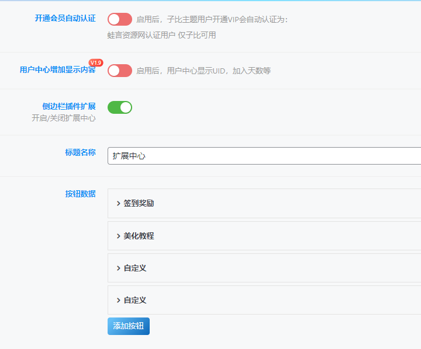Select the 侧边栏插件扩展 setting label
The image size is (421, 349).
[69, 106]
